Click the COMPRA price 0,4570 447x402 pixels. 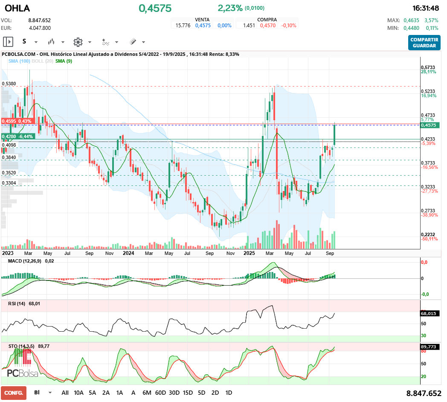(268, 25)
